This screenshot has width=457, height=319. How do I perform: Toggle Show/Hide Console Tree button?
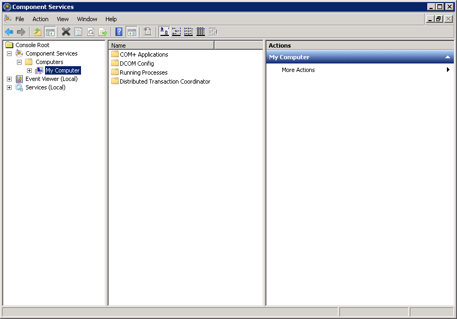(50, 32)
